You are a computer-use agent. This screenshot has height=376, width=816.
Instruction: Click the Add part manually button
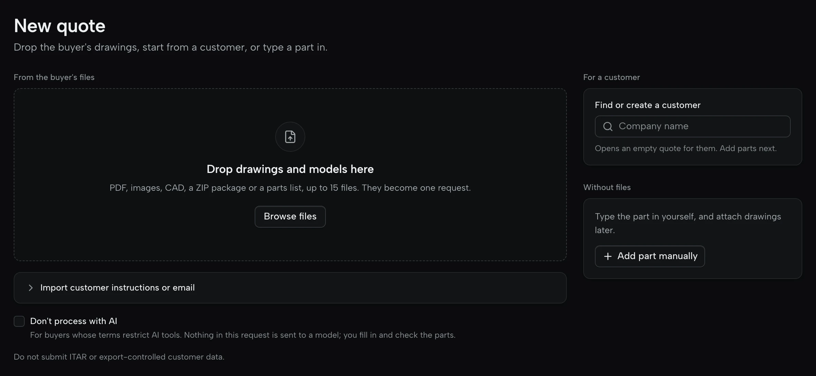(650, 256)
